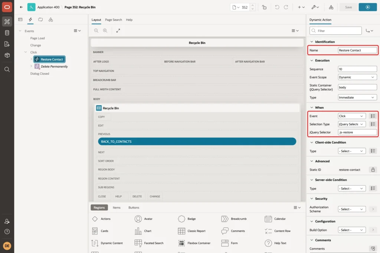Image resolution: width=380 pixels, height=253 pixels.
Task: Open the Event Scope dropdown
Action: [x=357, y=77]
